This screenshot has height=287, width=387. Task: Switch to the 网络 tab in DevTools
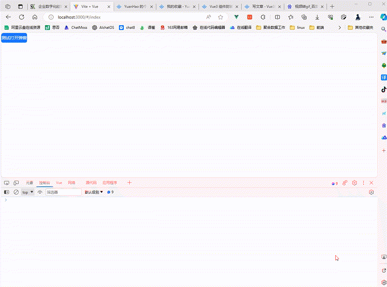[x=72, y=183]
